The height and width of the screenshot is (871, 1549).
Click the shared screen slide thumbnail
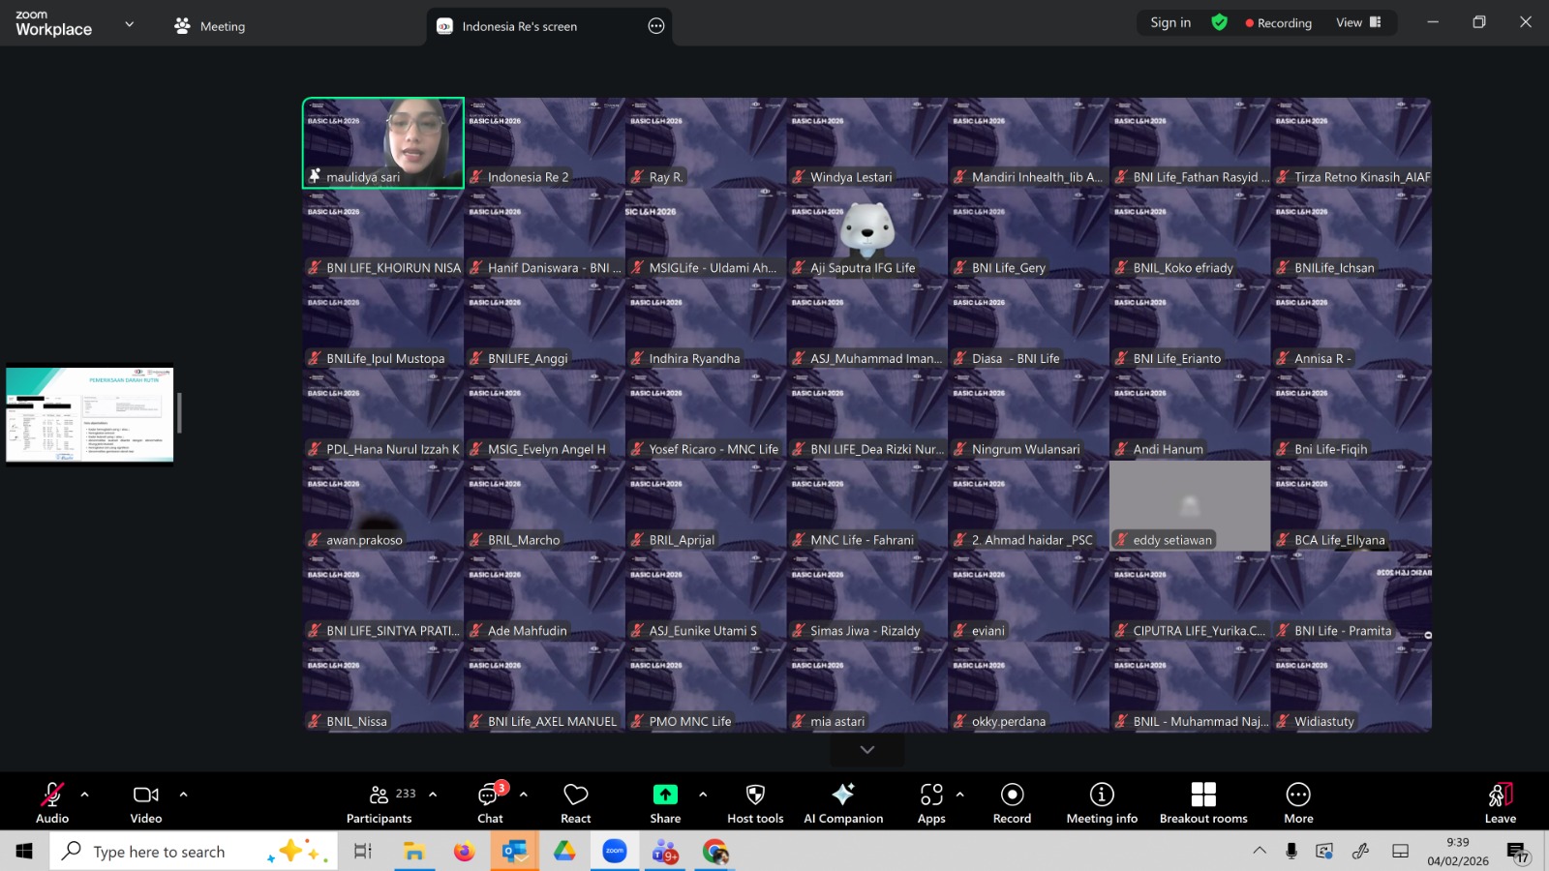pyautogui.click(x=90, y=414)
